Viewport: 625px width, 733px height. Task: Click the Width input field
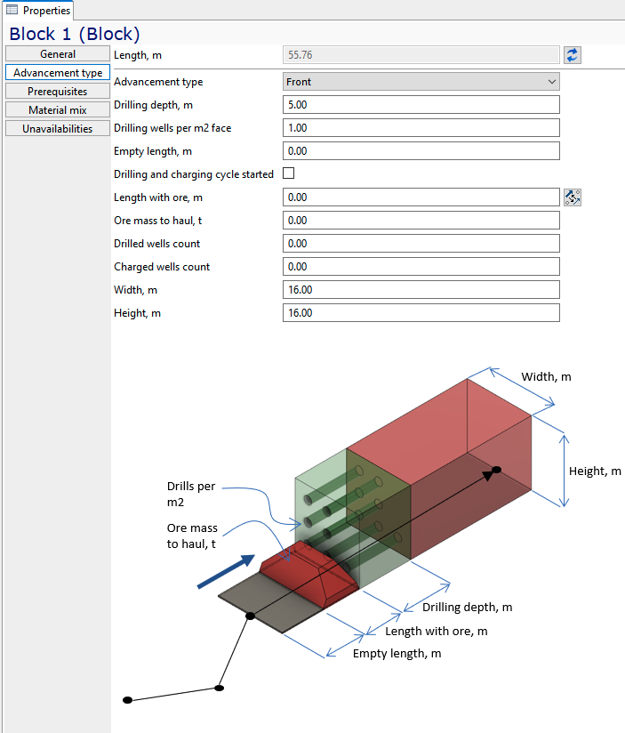(421, 290)
